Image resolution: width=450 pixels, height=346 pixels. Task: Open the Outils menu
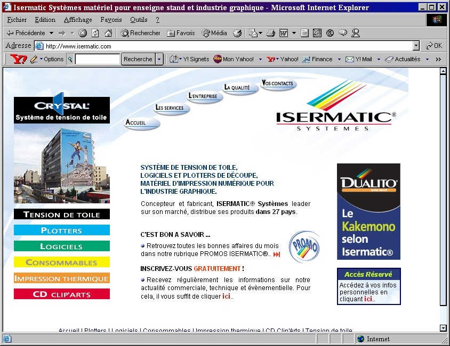pos(139,20)
